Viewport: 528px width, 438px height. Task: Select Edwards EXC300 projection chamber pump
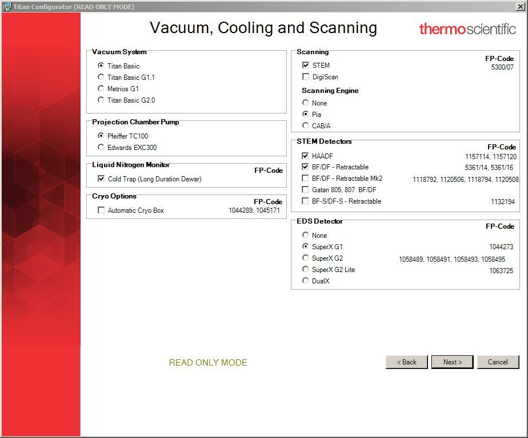coord(101,147)
